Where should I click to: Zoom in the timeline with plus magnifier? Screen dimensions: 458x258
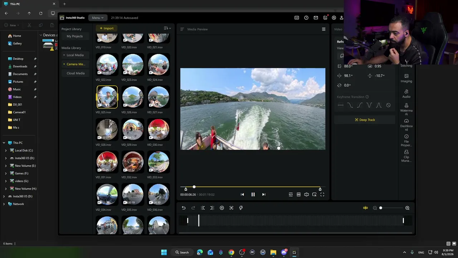[407, 208]
